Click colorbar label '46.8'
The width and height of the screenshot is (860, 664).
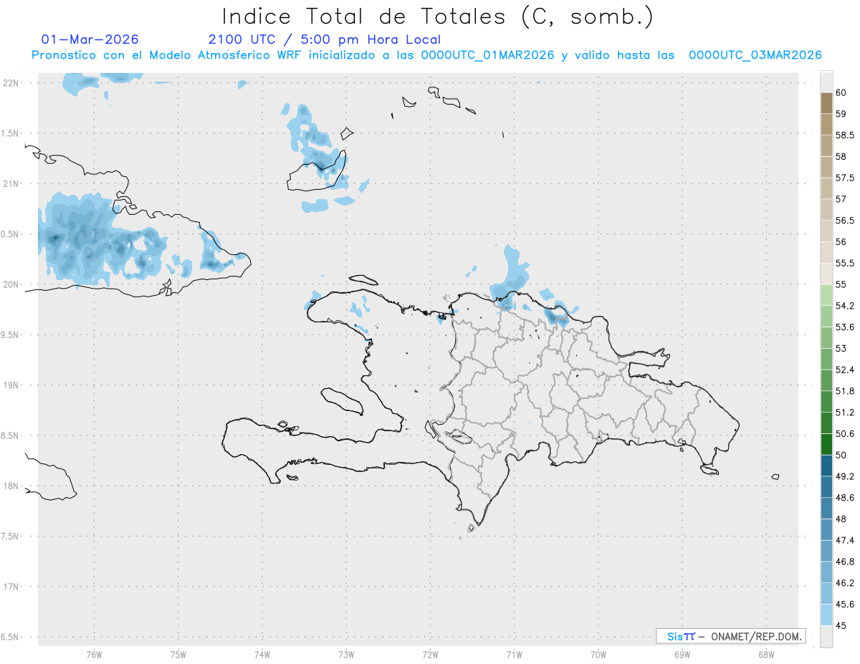(x=844, y=562)
